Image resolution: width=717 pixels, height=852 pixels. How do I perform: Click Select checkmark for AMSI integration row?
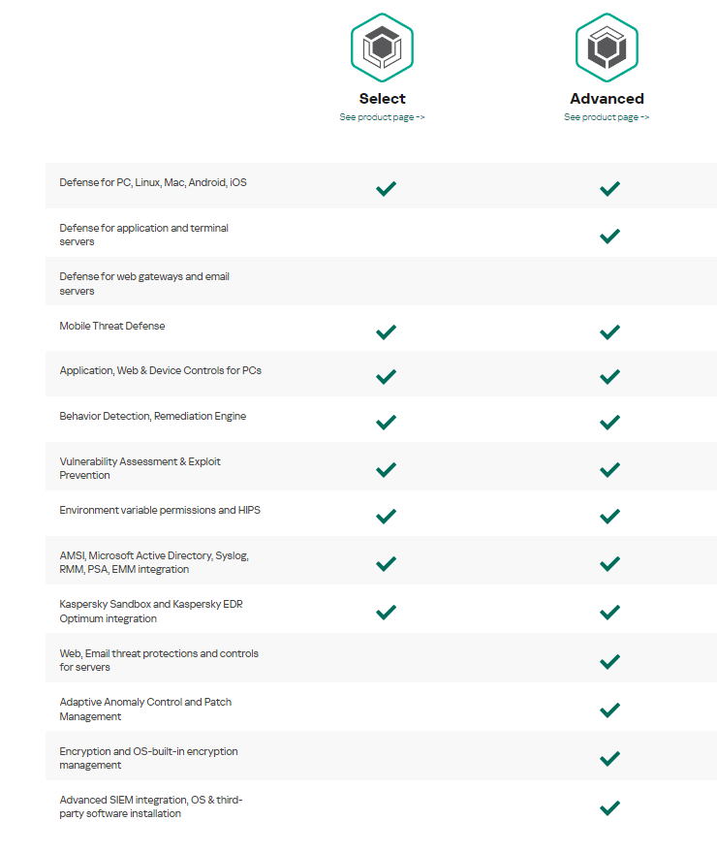(386, 563)
